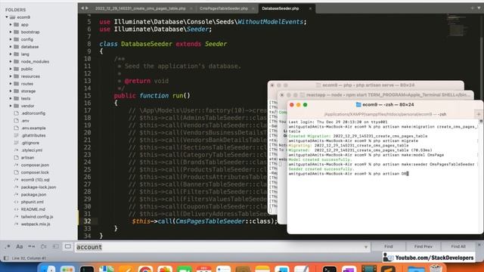Open the tab list dropdown at tab bar end
Image resolution: width=484 pixels, height=272 pixels.
point(479,8)
